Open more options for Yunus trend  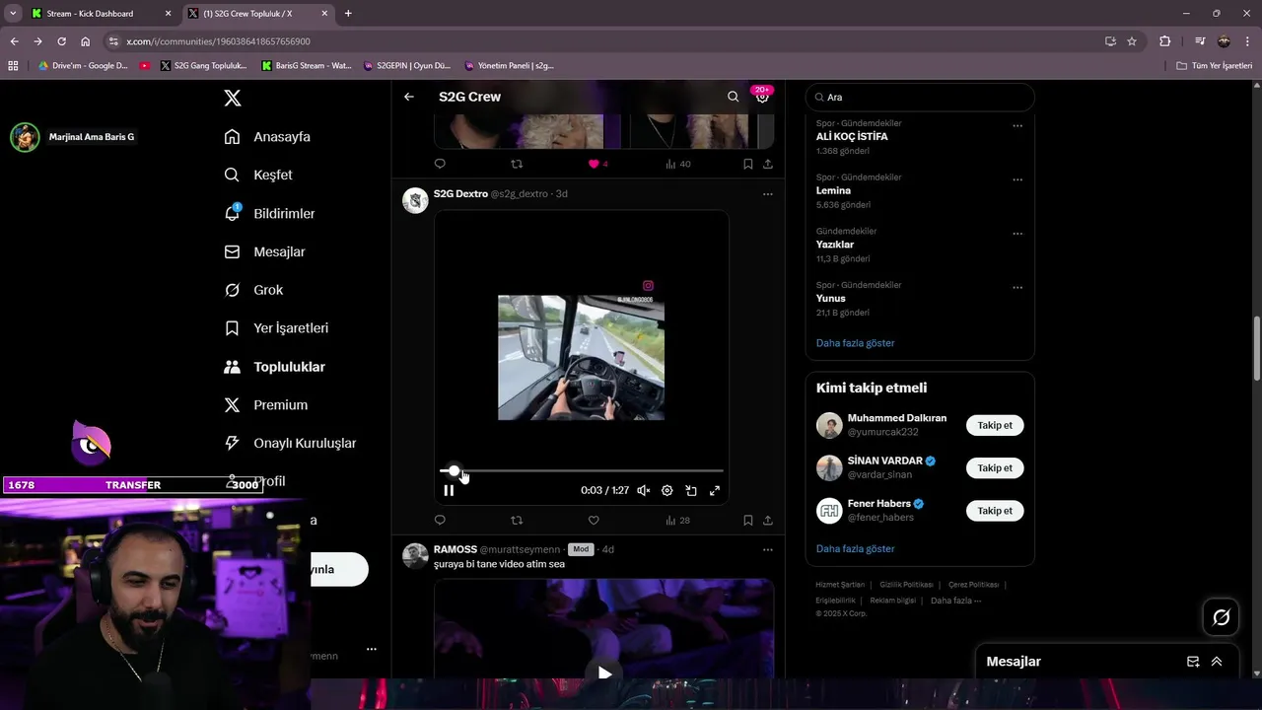(x=1017, y=288)
